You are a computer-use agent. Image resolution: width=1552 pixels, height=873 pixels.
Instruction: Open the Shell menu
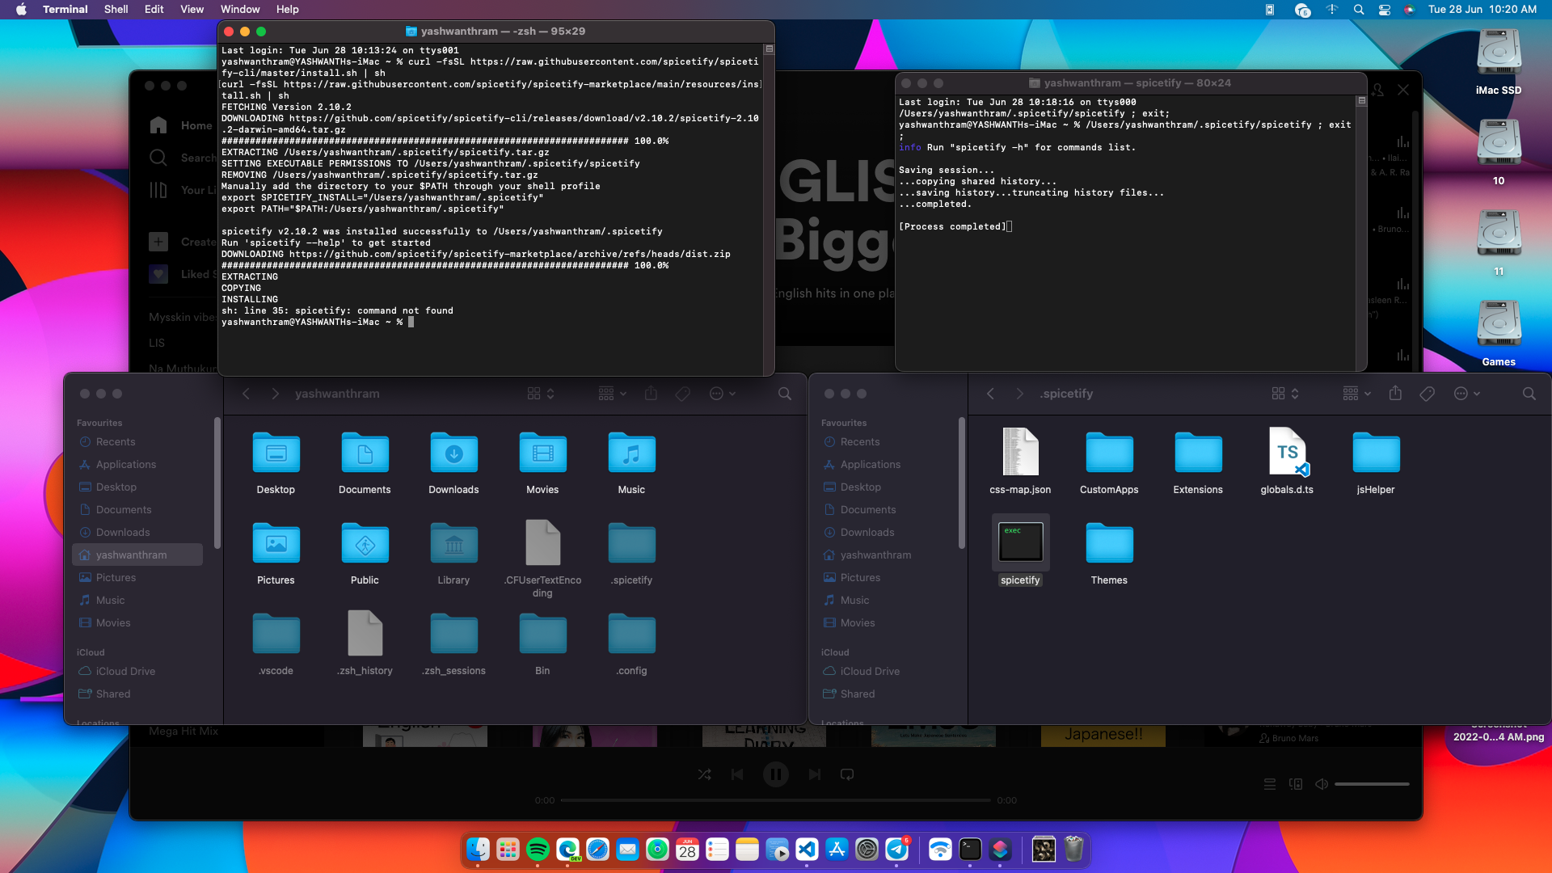(x=116, y=10)
